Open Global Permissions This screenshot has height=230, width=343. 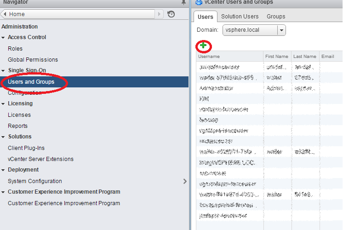pos(33,60)
